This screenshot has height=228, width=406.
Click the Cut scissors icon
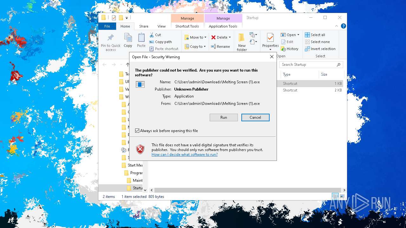[x=152, y=35]
